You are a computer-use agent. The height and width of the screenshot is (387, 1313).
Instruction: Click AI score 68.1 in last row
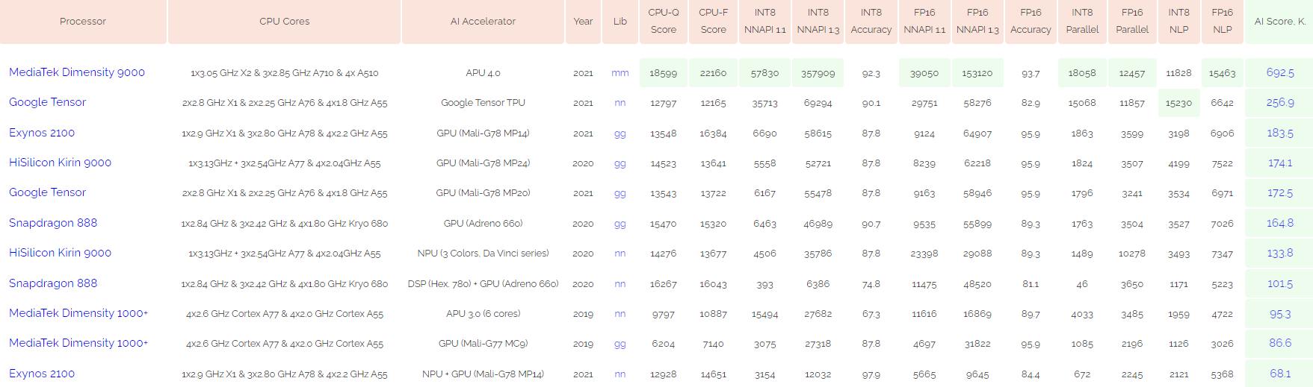click(x=1280, y=374)
